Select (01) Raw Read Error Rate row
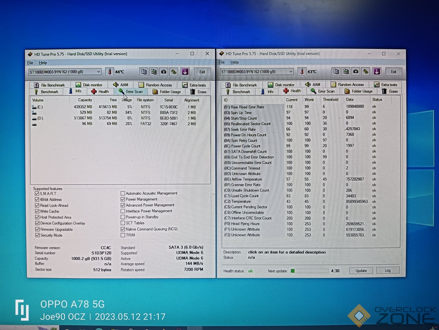This screenshot has height=330, width=439. (311, 107)
